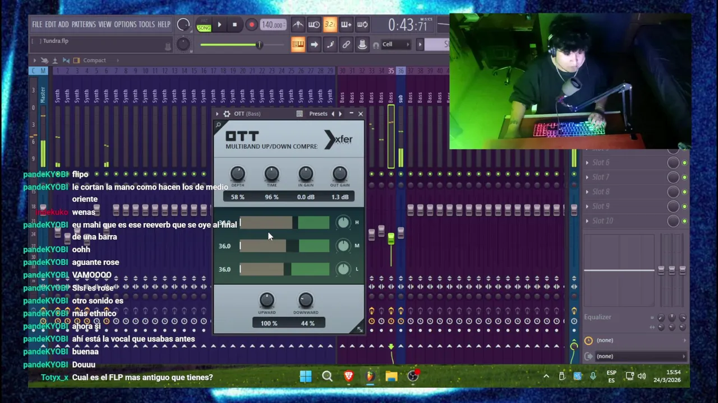
Task: Click the 140.000 tempo field
Action: click(x=272, y=25)
